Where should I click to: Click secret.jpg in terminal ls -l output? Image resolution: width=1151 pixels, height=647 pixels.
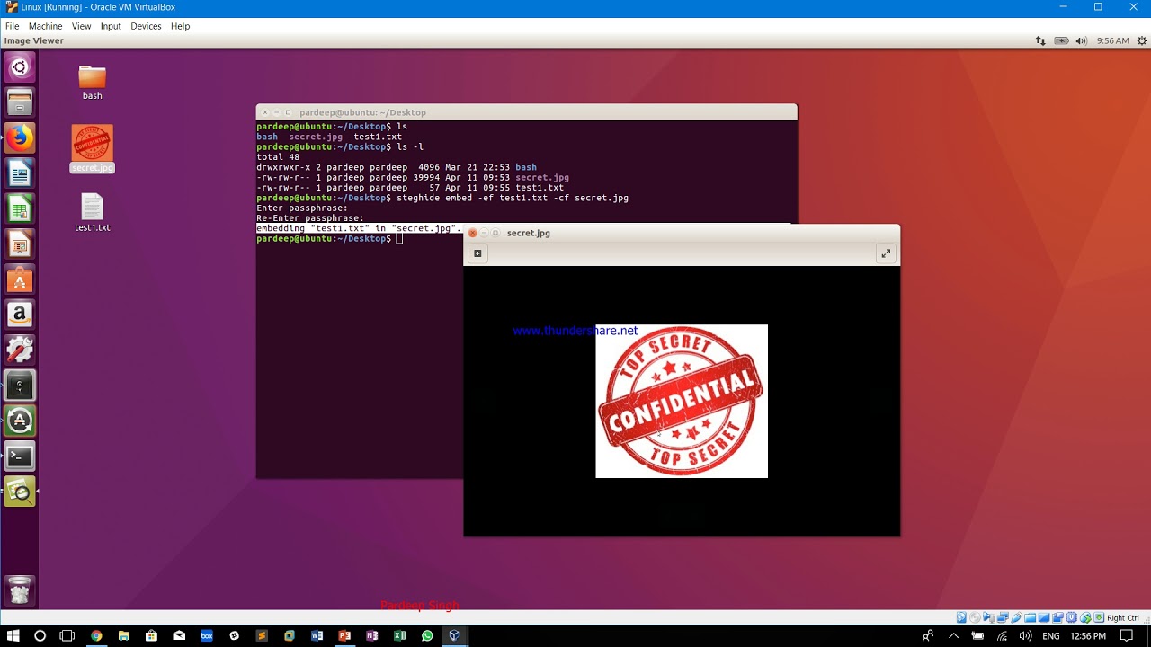tap(542, 178)
